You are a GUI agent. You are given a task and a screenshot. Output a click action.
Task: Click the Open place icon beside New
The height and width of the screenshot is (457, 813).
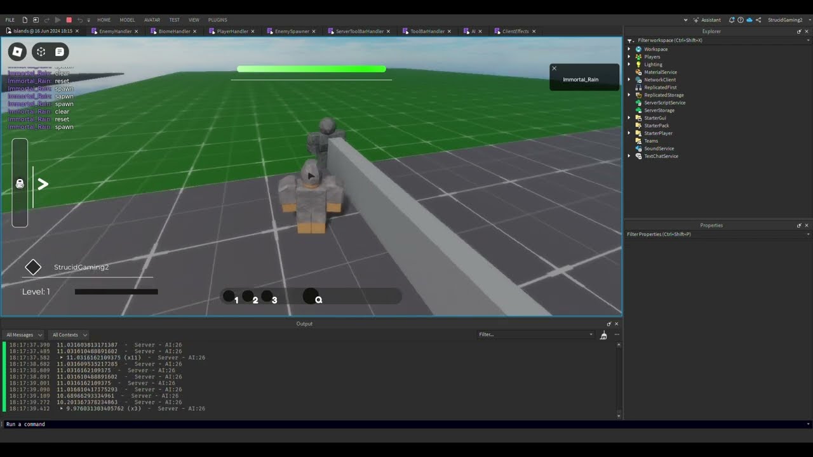point(36,20)
